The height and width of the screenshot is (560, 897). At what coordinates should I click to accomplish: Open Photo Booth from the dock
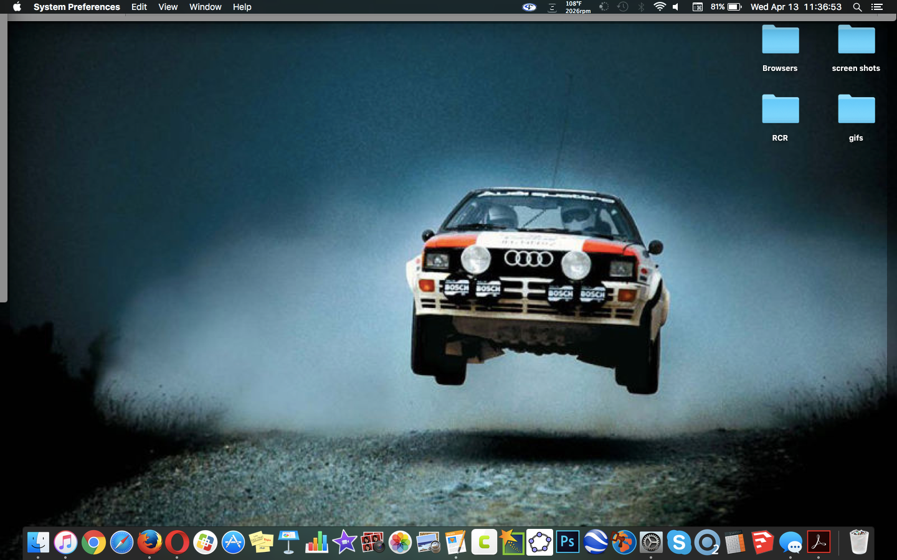coord(373,543)
